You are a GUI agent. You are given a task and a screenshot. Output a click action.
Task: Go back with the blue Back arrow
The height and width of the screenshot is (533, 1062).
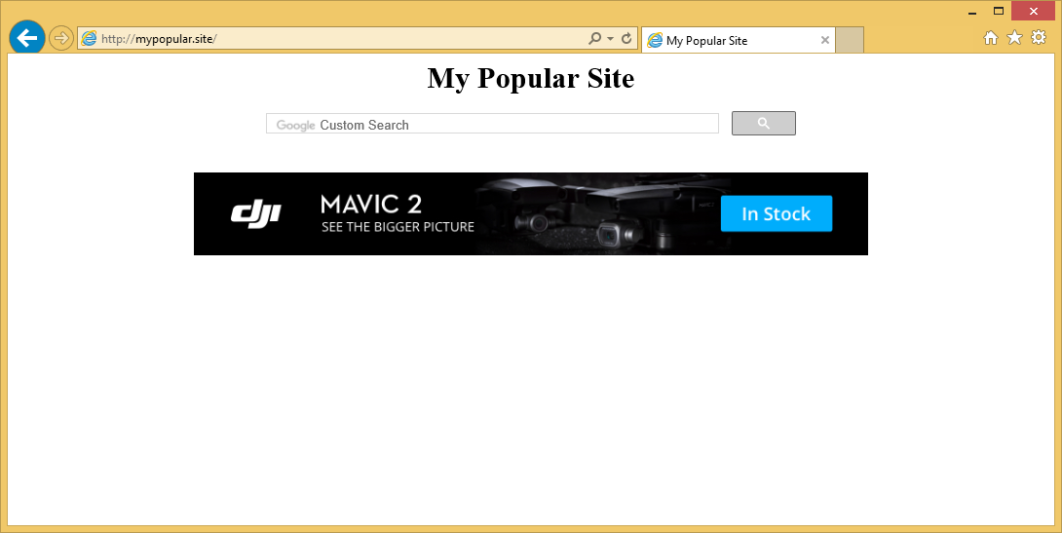pos(27,38)
